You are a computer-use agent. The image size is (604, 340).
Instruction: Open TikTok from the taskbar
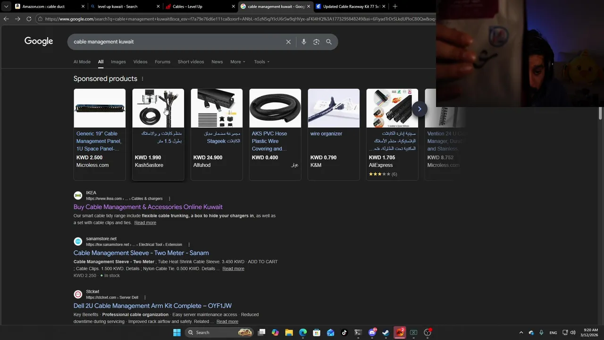coord(344,332)
